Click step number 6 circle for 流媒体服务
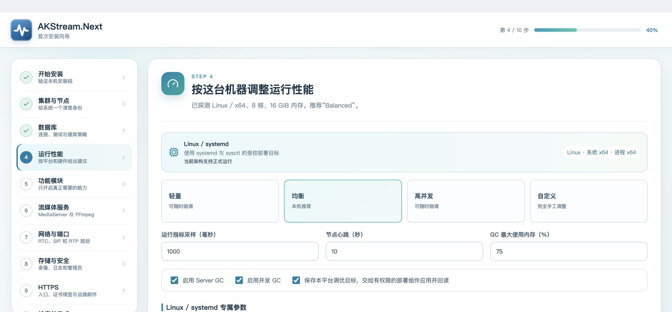 click(x=26, y=211)
